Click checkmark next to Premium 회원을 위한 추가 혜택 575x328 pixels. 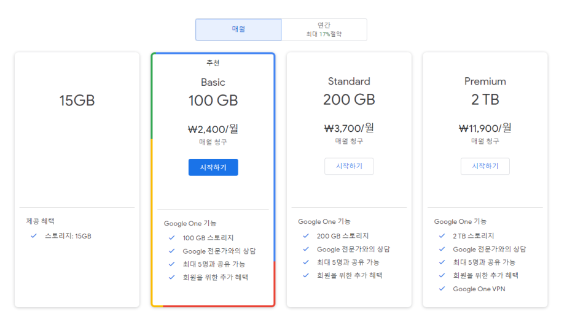442,276
